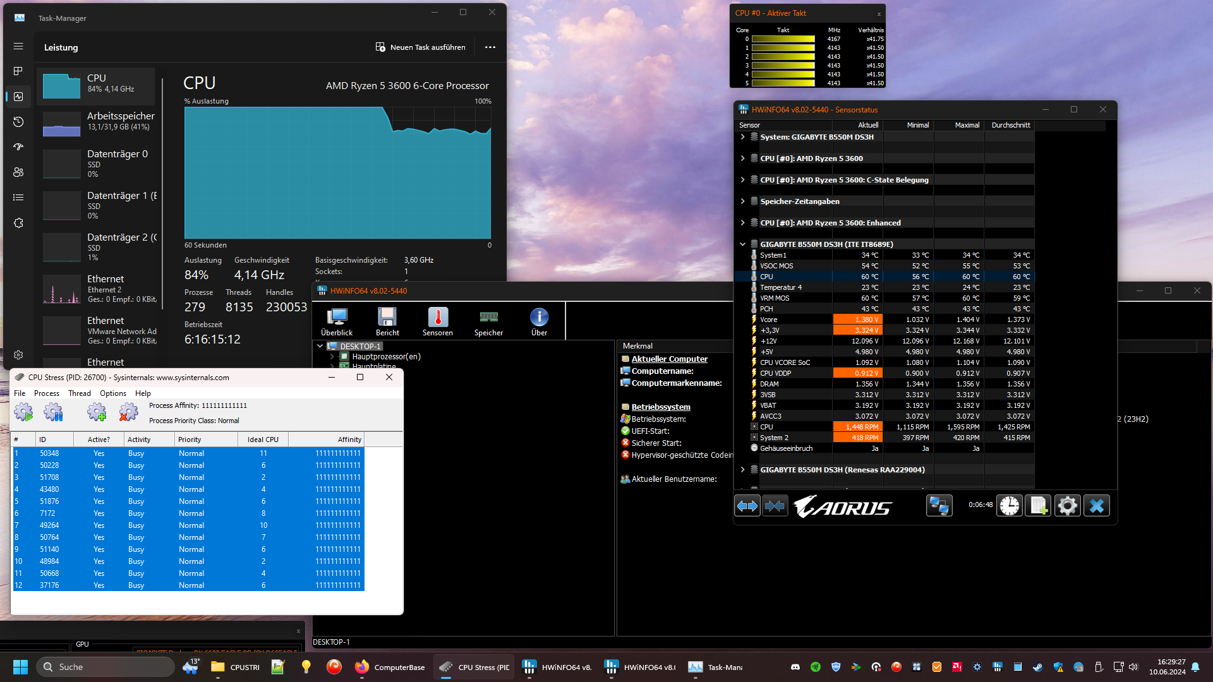
Task: Sort threads by the Ideal CPU column header
Action: coord(263,440)
